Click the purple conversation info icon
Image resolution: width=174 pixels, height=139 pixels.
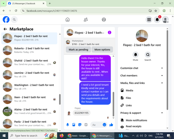[110, 32]
